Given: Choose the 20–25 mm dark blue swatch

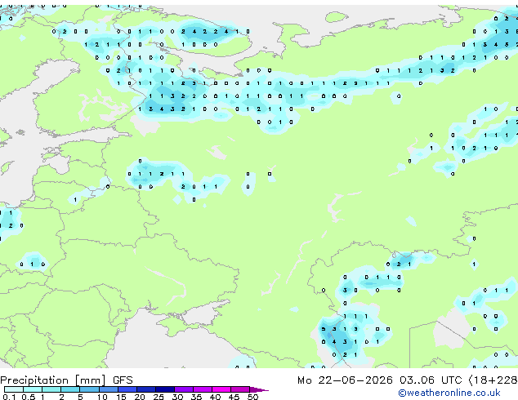Looking at the screenshot, I should (x=146, y=389).
